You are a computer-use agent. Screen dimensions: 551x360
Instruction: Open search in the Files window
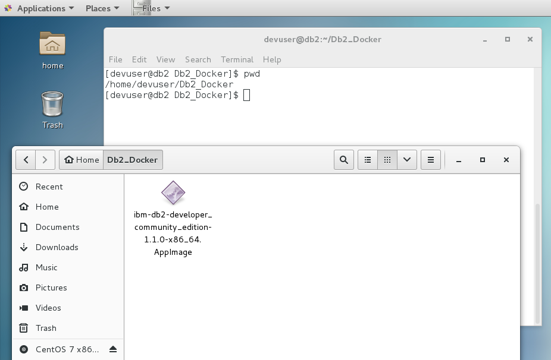point(344,160)
